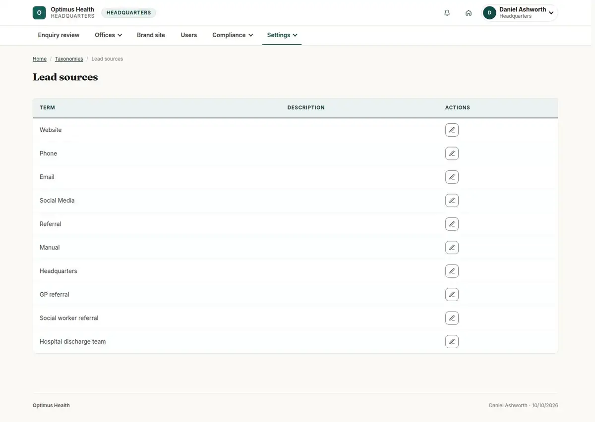This screenshot has height=422, width=595.
Task: Edit the Headquarters lead source
Action: pos(452,271)
